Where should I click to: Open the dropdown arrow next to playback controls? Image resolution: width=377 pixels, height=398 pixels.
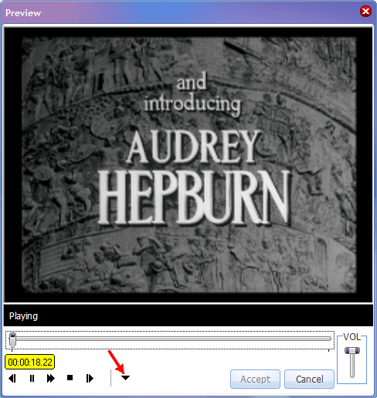pos(125,378)
